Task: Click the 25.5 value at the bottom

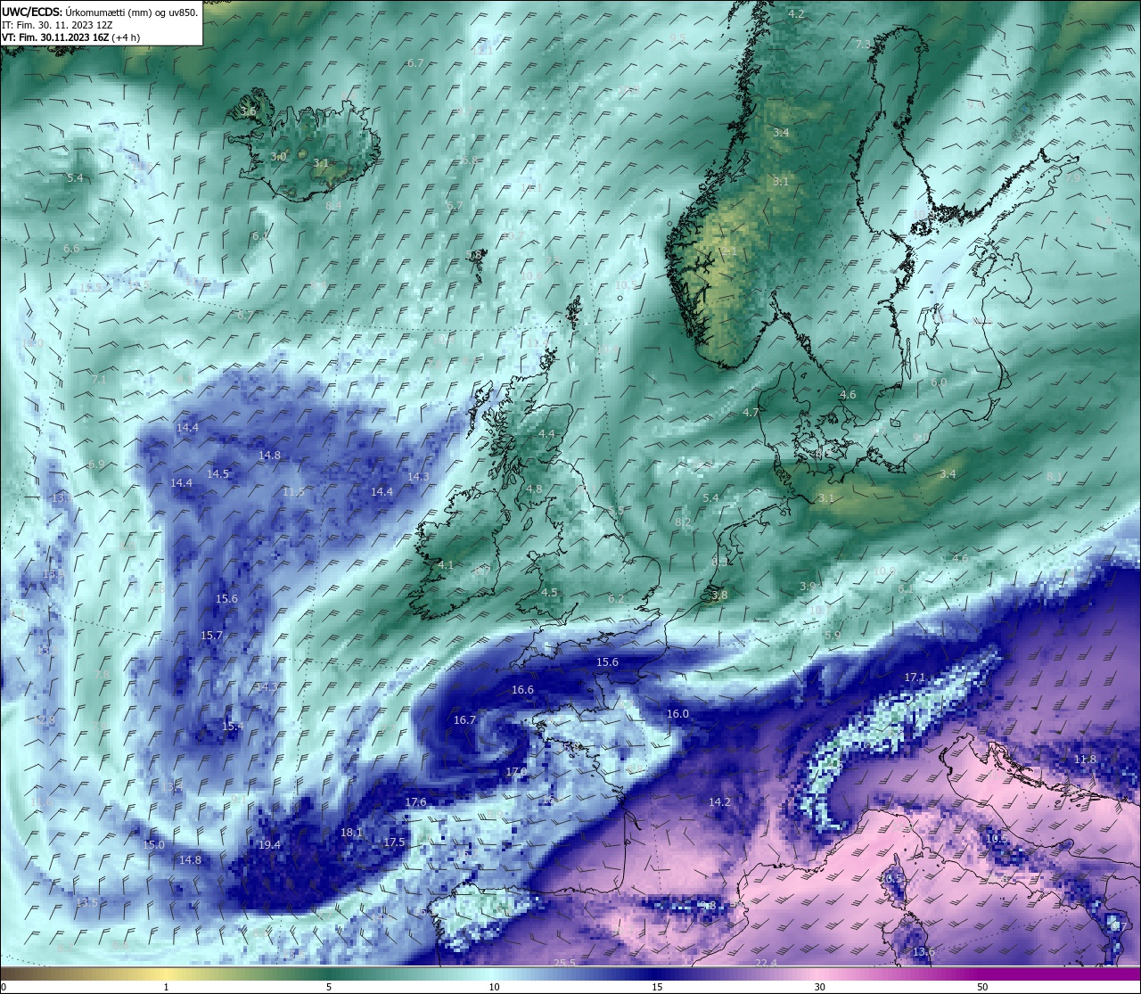Action: pos(565,962)
